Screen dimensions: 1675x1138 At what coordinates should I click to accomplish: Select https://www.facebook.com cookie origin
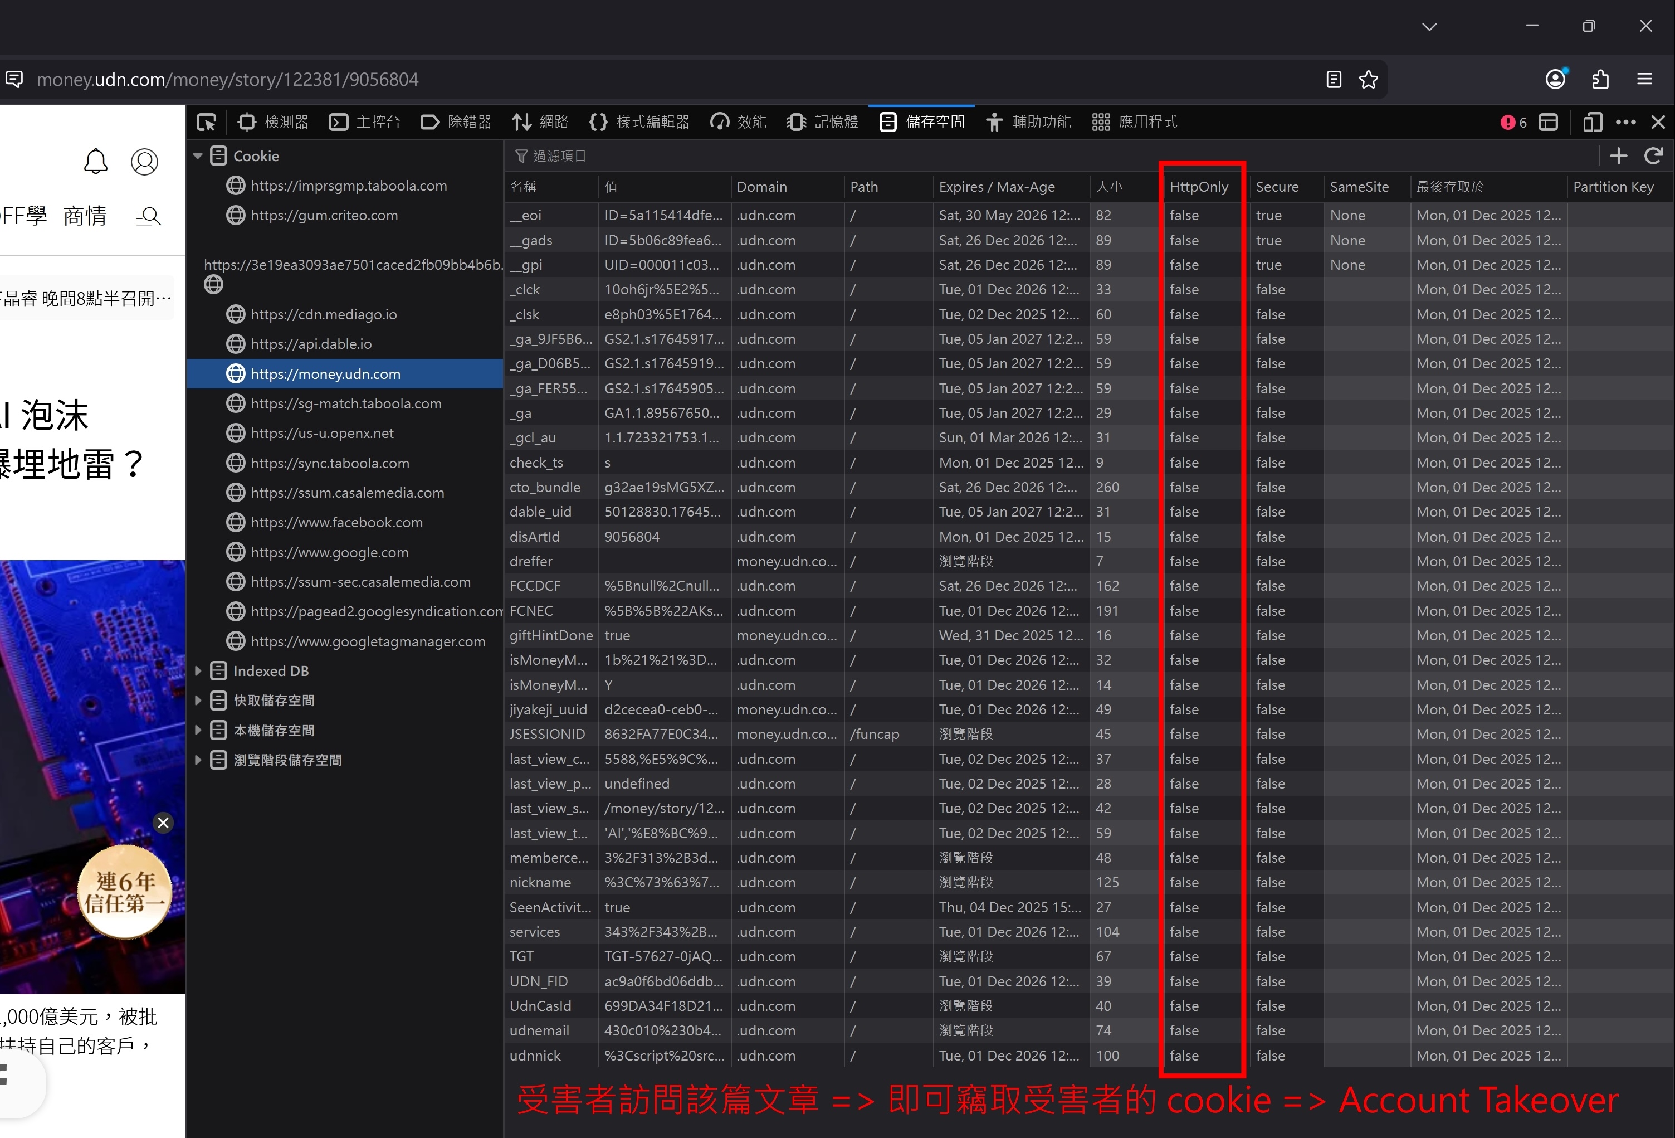pos(344,522)
